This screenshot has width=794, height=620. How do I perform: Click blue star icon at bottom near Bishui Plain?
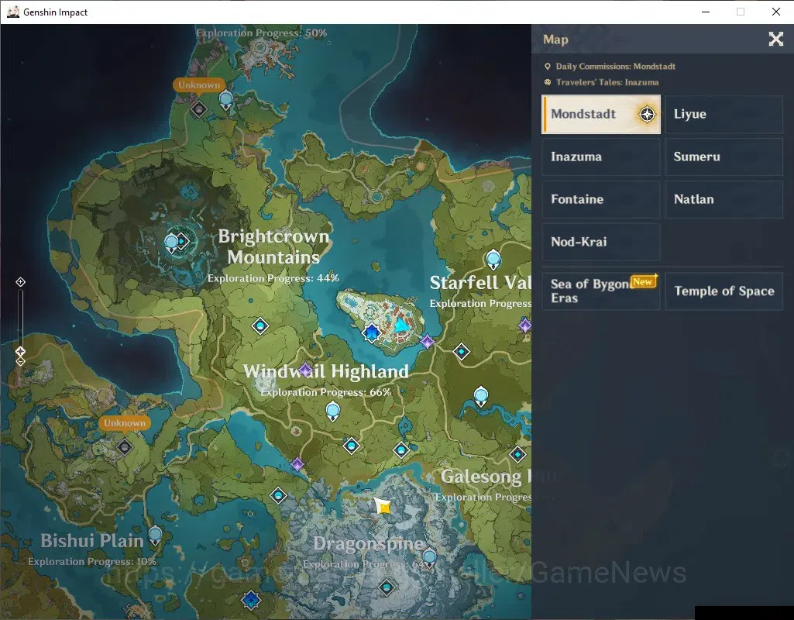(x=251, y=601)
